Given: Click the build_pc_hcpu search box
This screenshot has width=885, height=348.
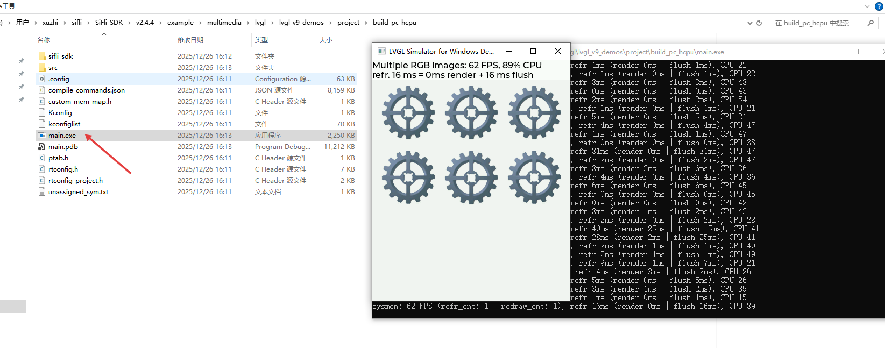Looking at the screenshot, I should 817,23.
